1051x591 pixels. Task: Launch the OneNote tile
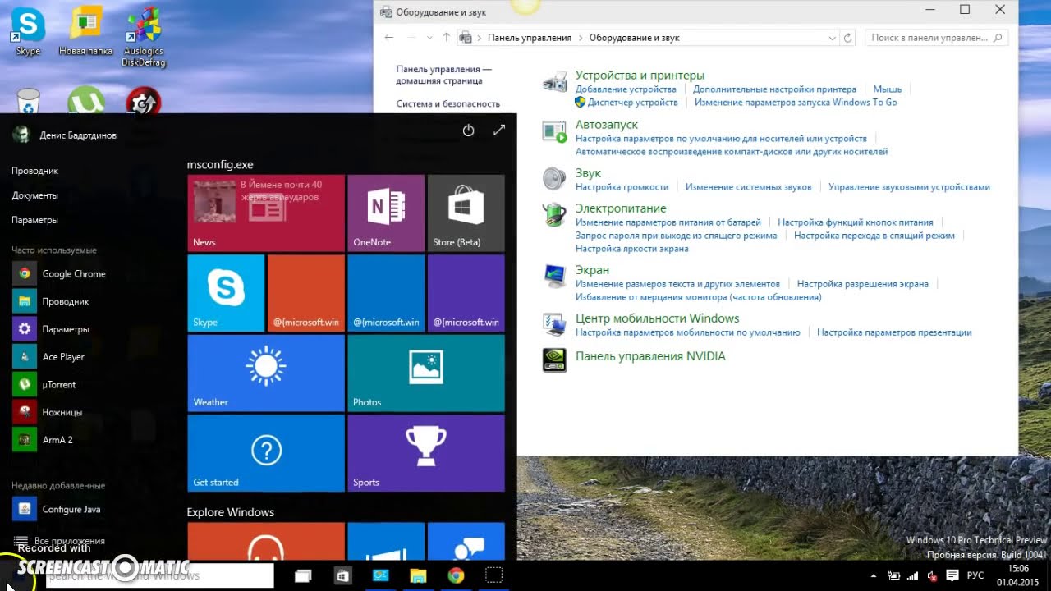pyautogui.click(x=386, y=213)
